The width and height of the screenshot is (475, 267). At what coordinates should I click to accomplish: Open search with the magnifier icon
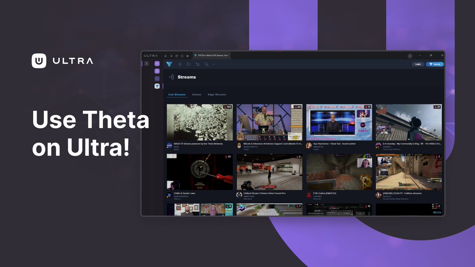click(206, 64)
